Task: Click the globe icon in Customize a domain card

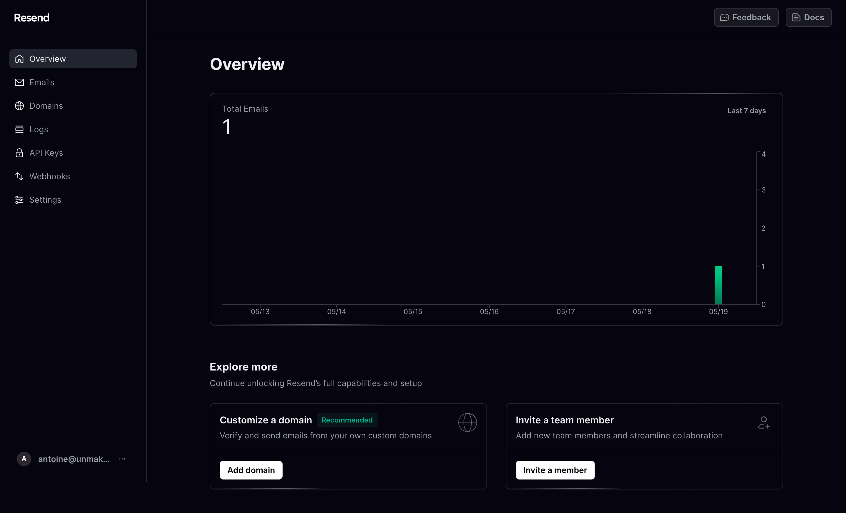Action: (467, 422)
